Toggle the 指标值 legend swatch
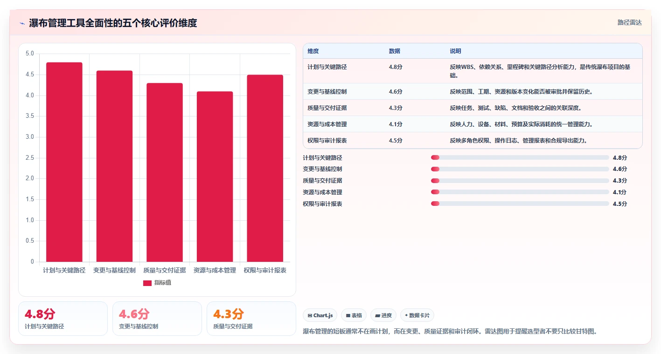661x354 pixels. [x=147, y=283]
